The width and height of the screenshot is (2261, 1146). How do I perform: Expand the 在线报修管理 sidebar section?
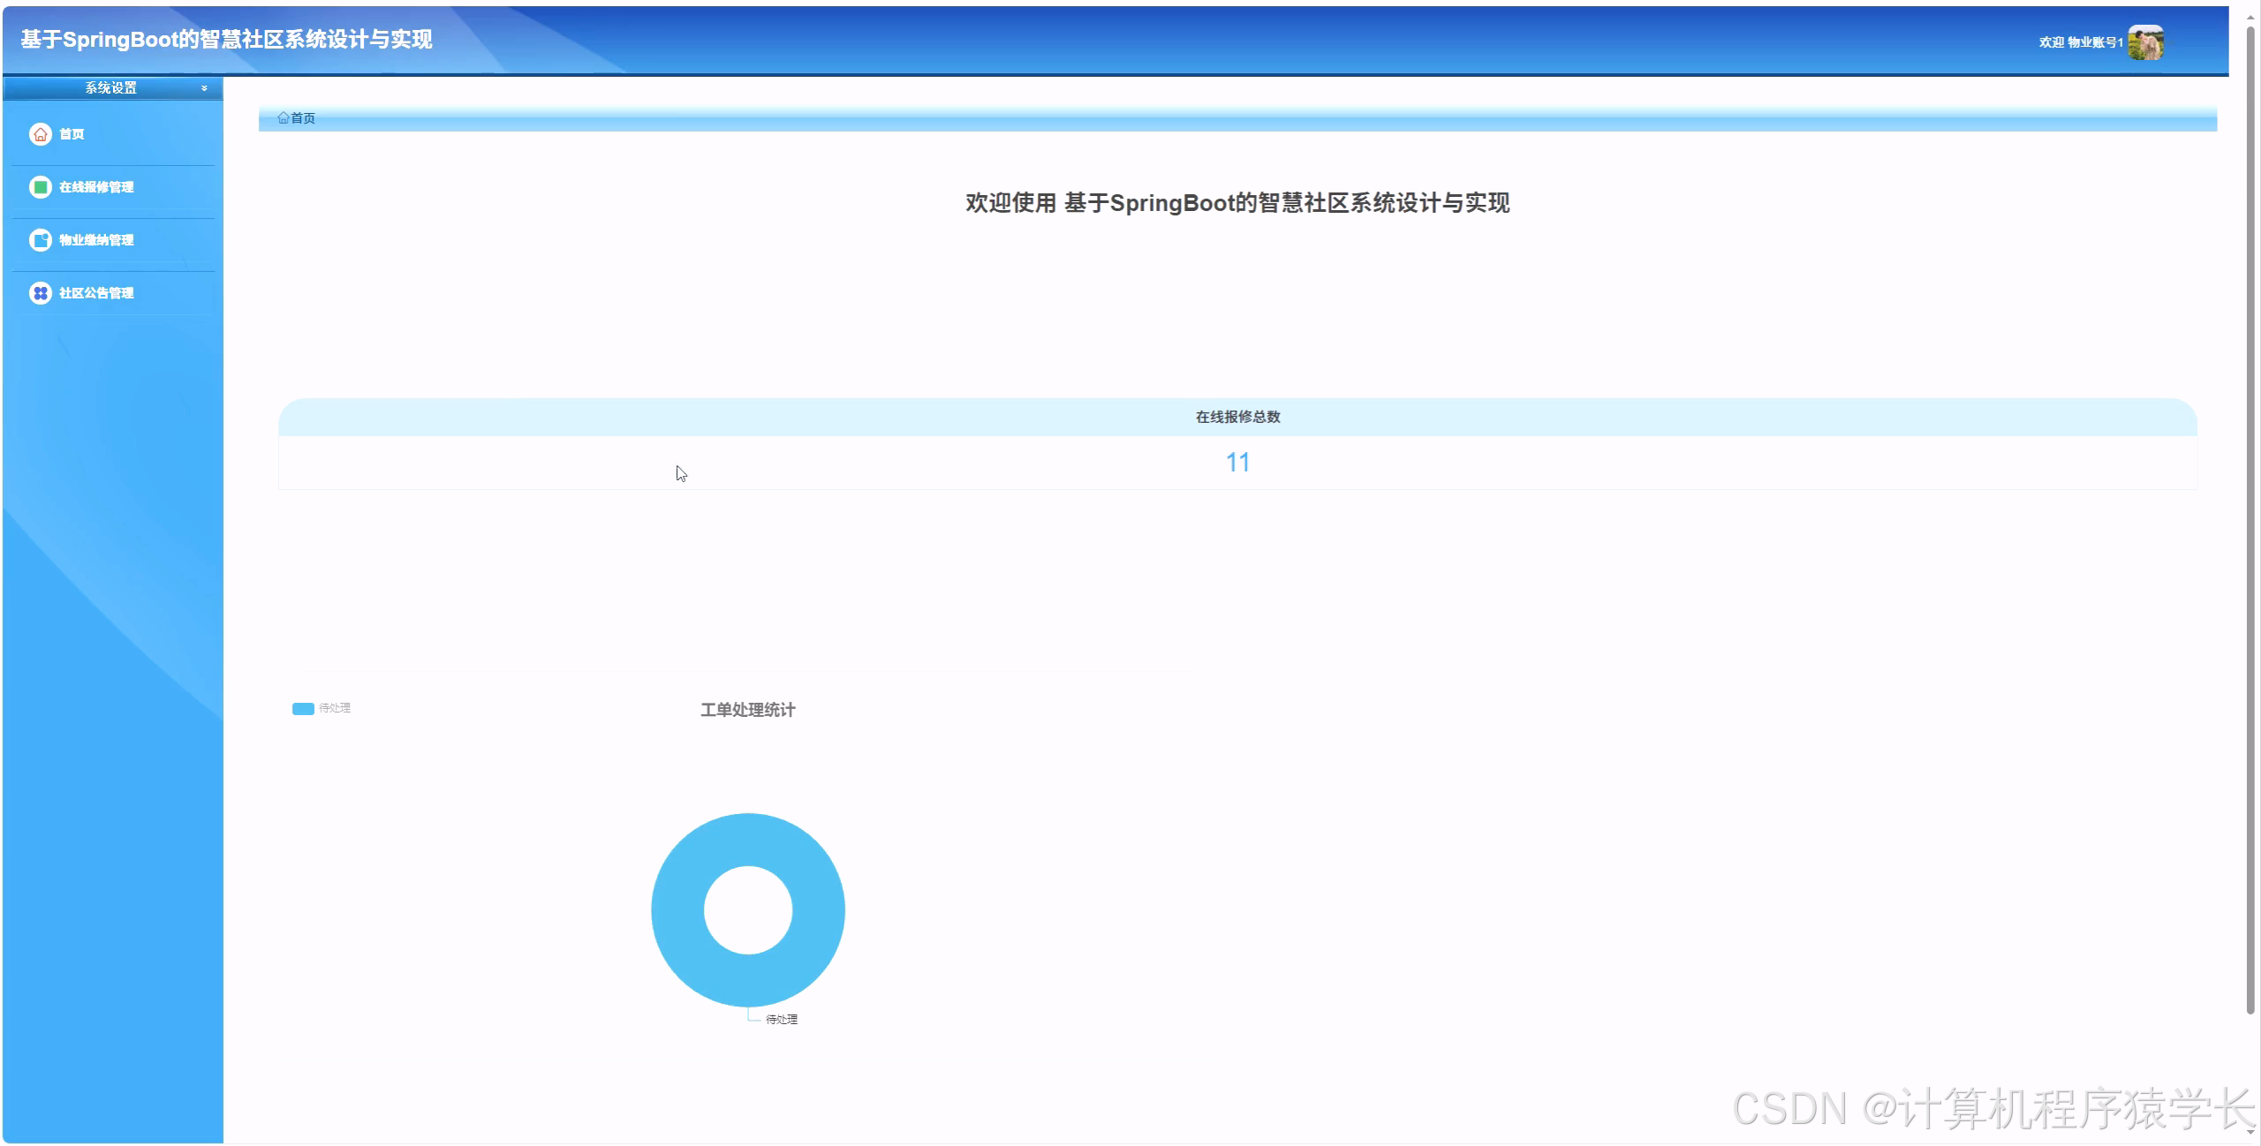[x=97, y=187]
